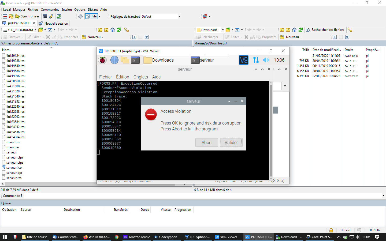
Task: Click the Synchronize browsing icon beside Compare directories
Action: click(11, 16)
